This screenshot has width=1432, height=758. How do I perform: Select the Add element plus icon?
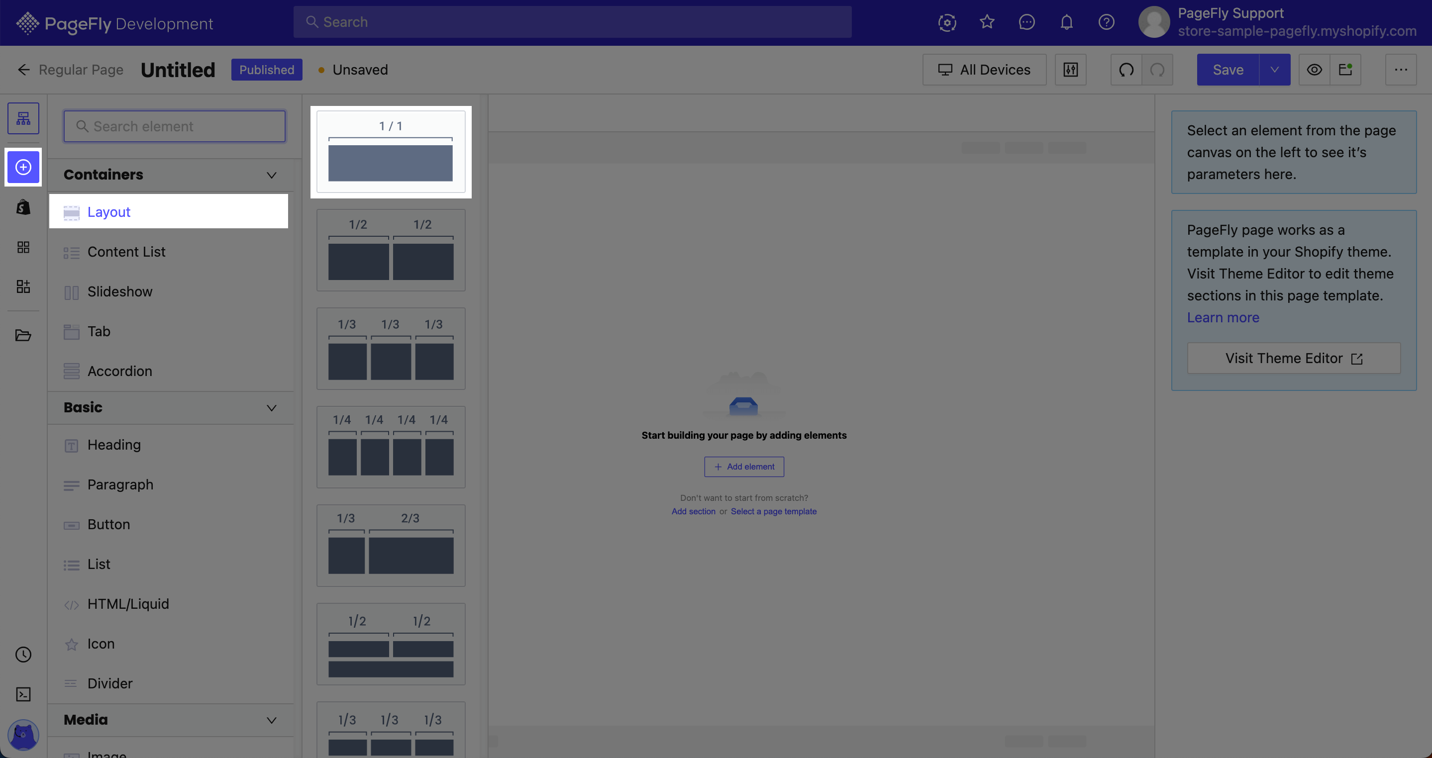[23, 167]
